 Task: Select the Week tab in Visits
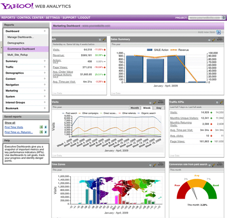[147, 108]
